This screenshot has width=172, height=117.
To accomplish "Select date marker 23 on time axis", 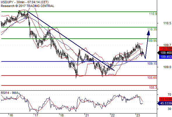I will (x=138, y=115).
